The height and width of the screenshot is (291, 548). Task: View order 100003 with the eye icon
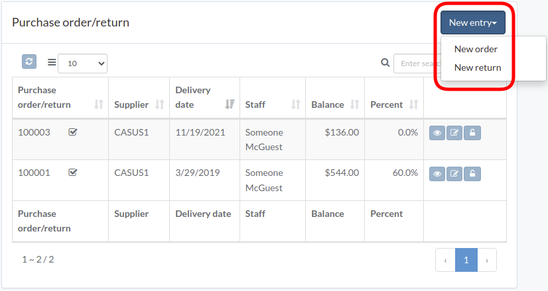(437, 133)
